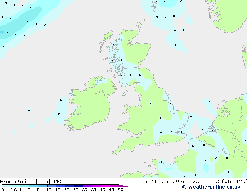This screenshot has height=191, width=247.
Task: Click the legend scale label '25'
Action: 76,189
